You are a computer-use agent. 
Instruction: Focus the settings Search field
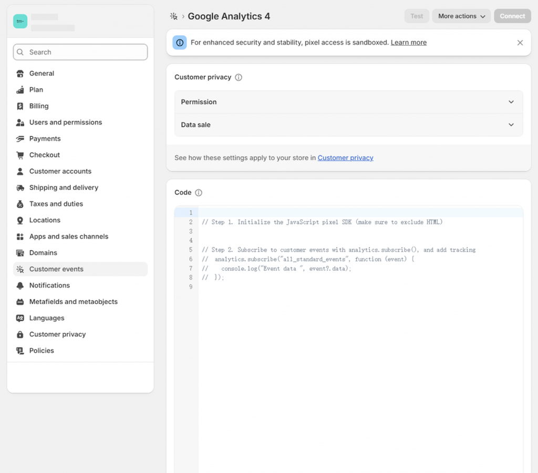[80, 52]
